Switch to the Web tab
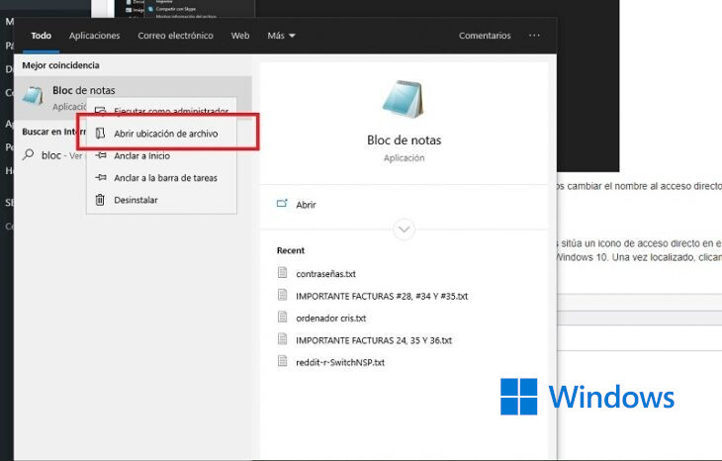 click(240, 36)
